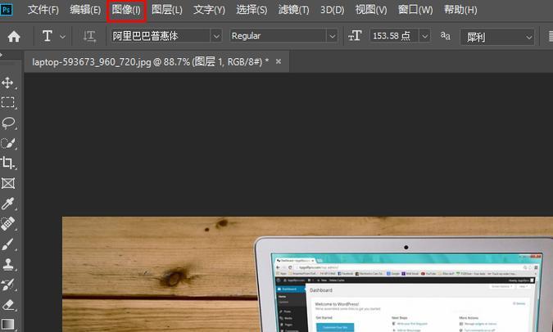The width and height of the screenshot is (553, 332).
Task: Open the 图层(L) menu
Action: pos(167,10)
